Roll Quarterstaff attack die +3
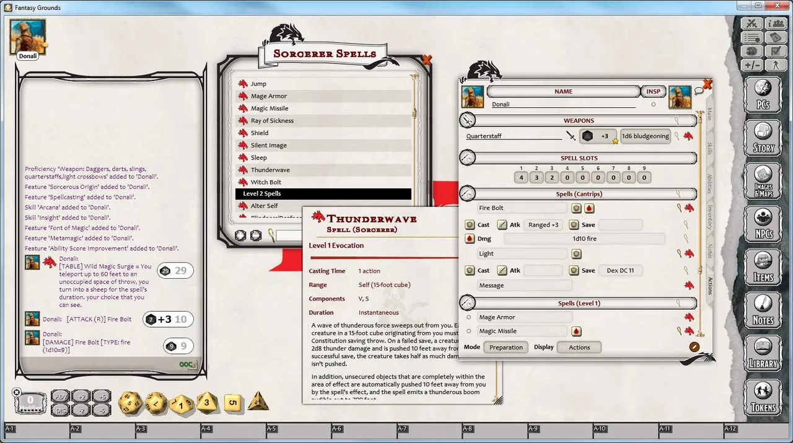 [x=587, y=136]
